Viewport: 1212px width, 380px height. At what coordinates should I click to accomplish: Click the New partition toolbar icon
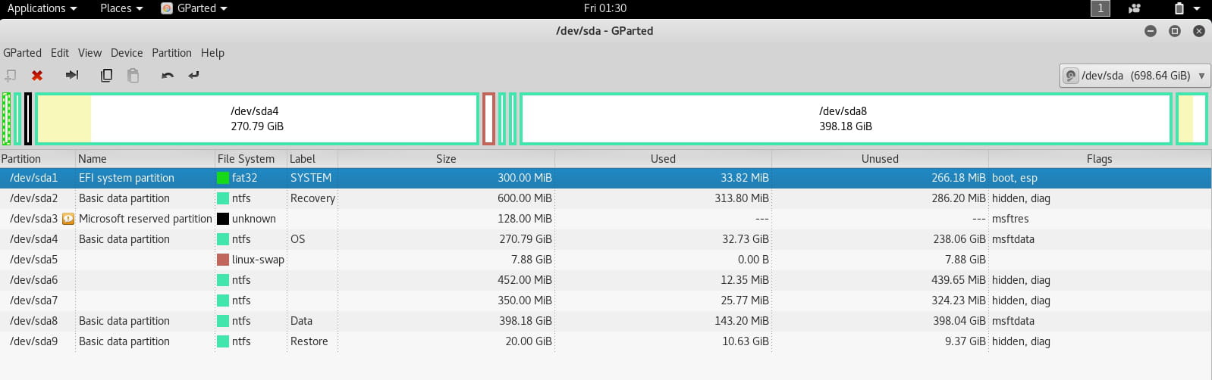[11, 75]
